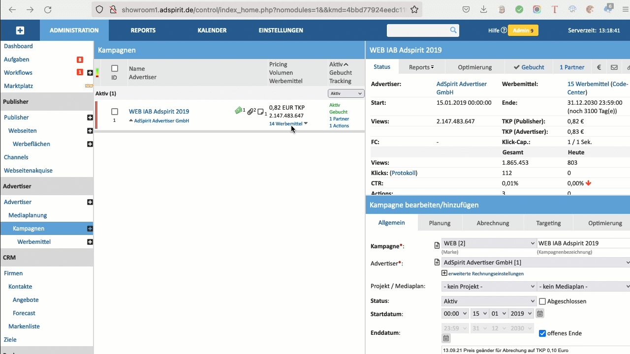Open the browser downloads arrow icon
This screenshot has height=354, width=630.
(x=484, y=9)
